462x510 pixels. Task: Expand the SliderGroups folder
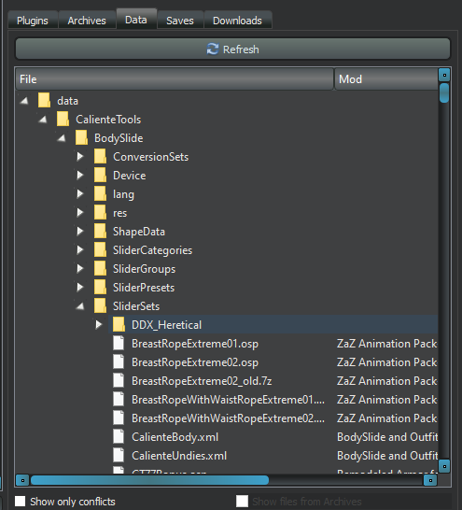(x=80, y=269)
